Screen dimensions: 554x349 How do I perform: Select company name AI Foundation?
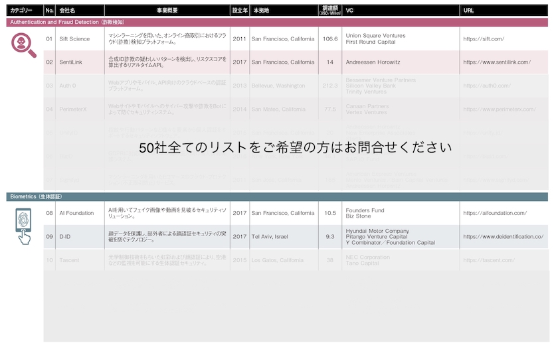click(x=76, y=213)
